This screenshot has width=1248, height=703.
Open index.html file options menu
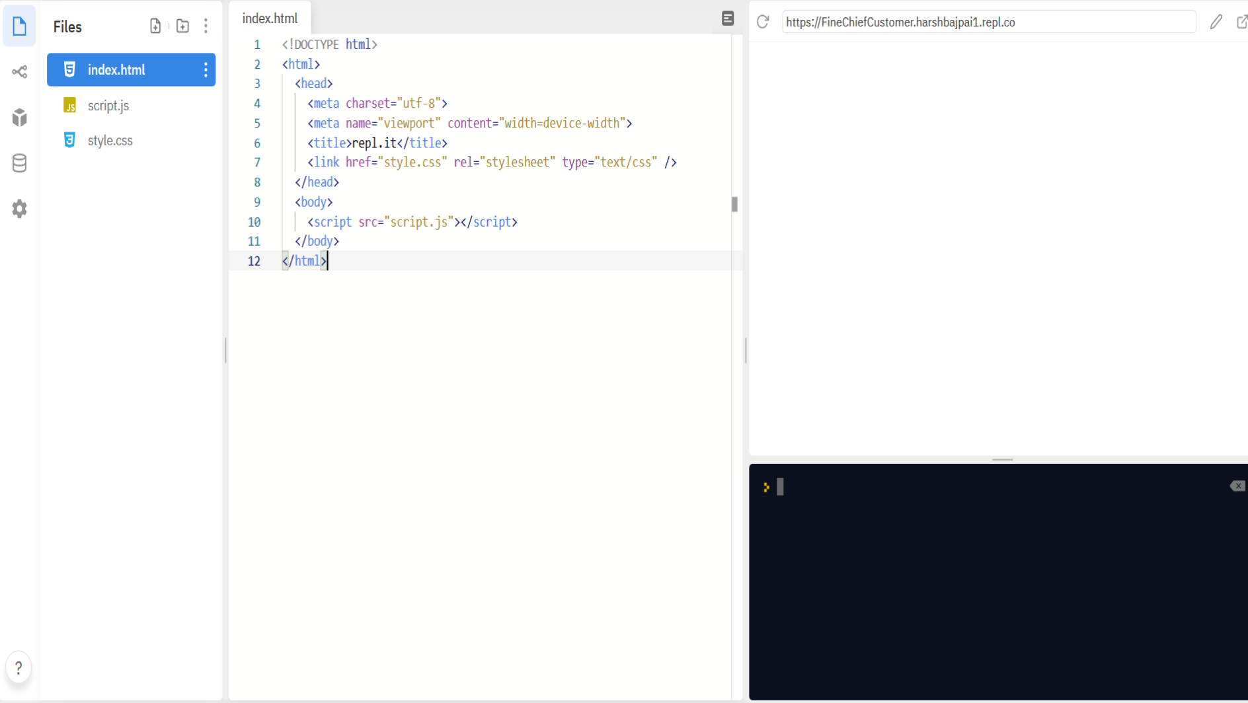coord(206,70)
